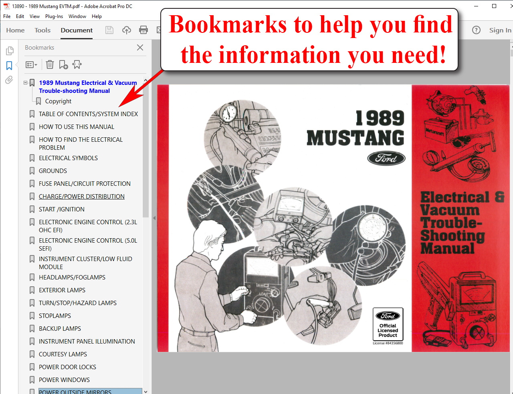The height and width of the screenshot is (394, 513).
Task: Go to TURN/STOP/HAZARD LAMPS bookmark
Action: 78,303
